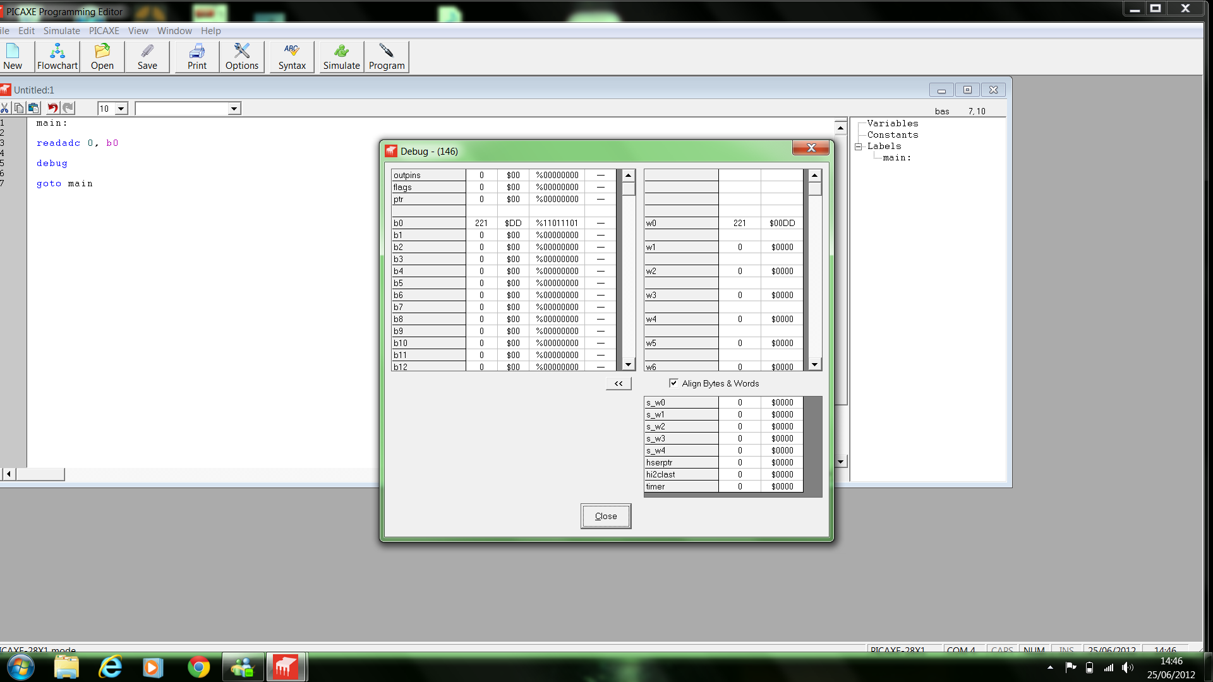Save the current program
The image size is (1213, 682).
pyautogui.click(x=147, y=57)
